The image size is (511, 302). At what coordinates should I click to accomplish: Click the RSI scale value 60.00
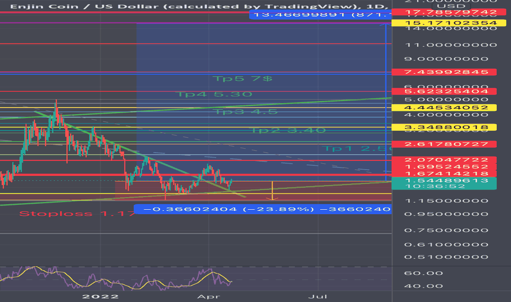coord(423,273)
